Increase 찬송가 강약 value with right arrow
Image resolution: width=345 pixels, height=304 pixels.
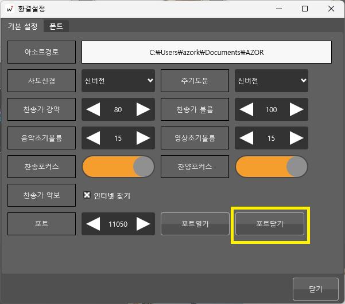(x=143, y=109)
